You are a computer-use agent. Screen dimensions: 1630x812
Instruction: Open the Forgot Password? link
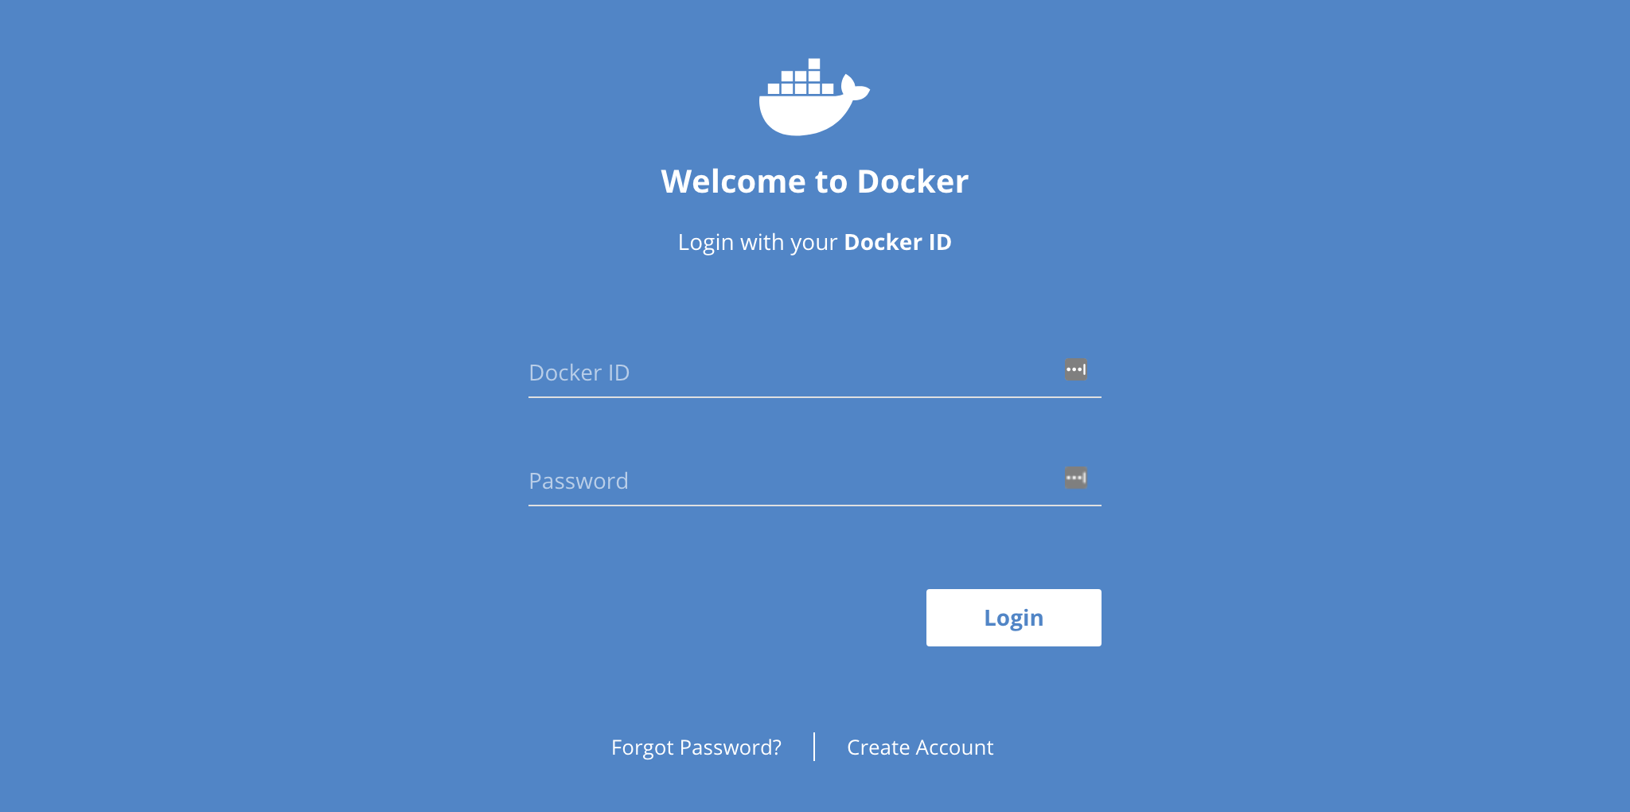click(696, 748)
